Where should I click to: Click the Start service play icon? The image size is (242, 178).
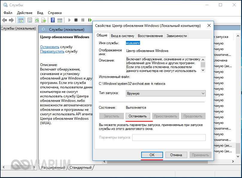click(69, 20)
